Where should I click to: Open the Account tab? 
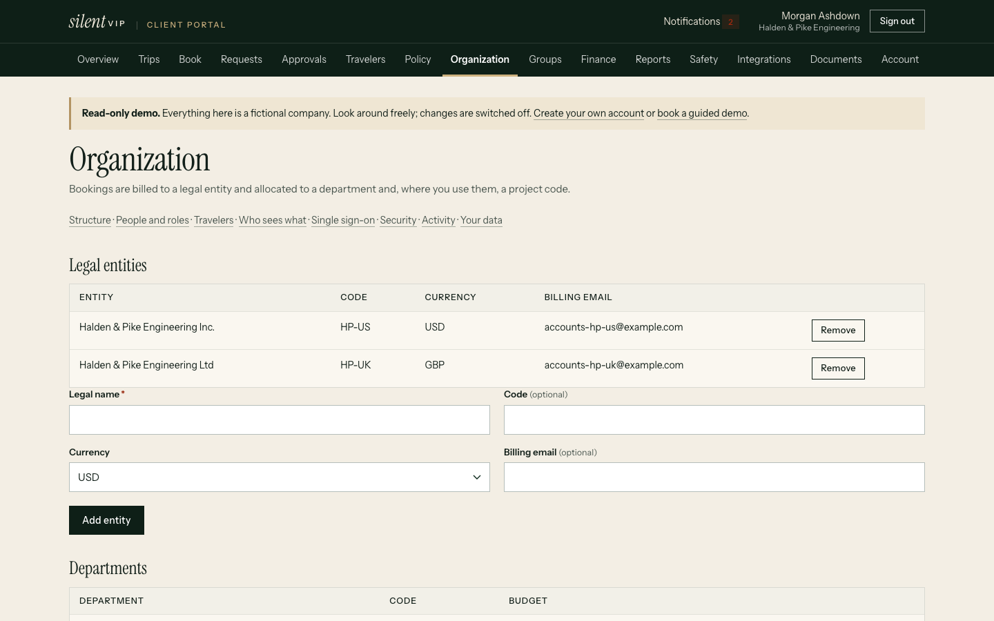(x=900, y=59)
